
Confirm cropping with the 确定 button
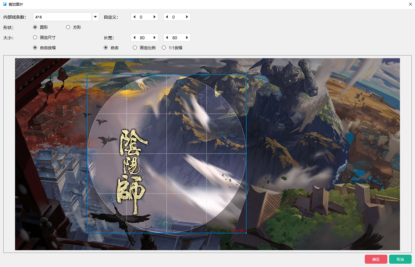pos(376,259)
